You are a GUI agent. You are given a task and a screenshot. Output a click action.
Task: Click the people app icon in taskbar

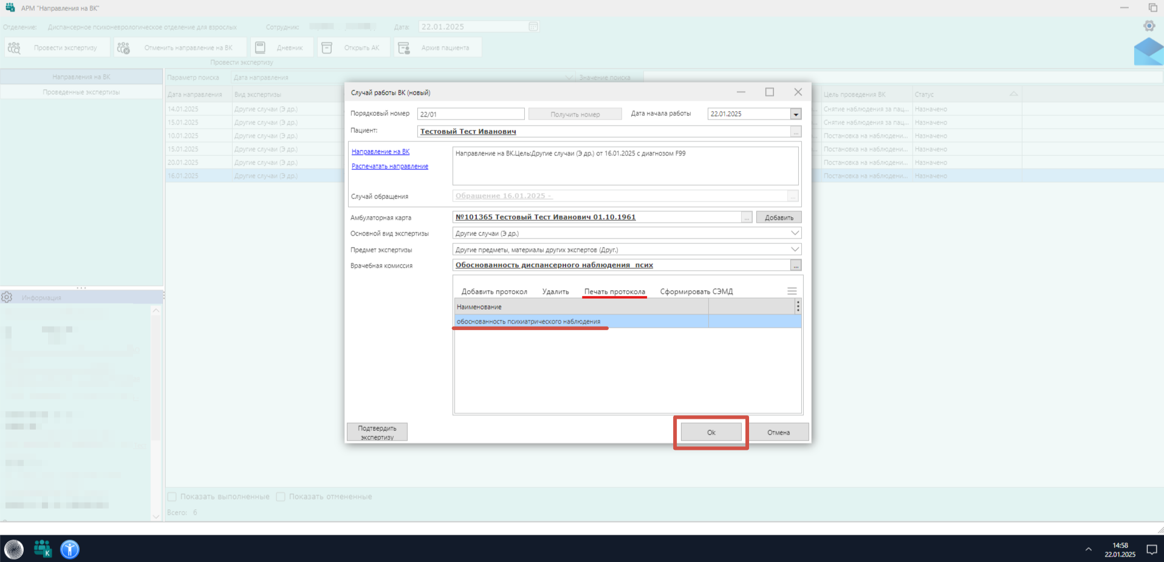(43, 549)
